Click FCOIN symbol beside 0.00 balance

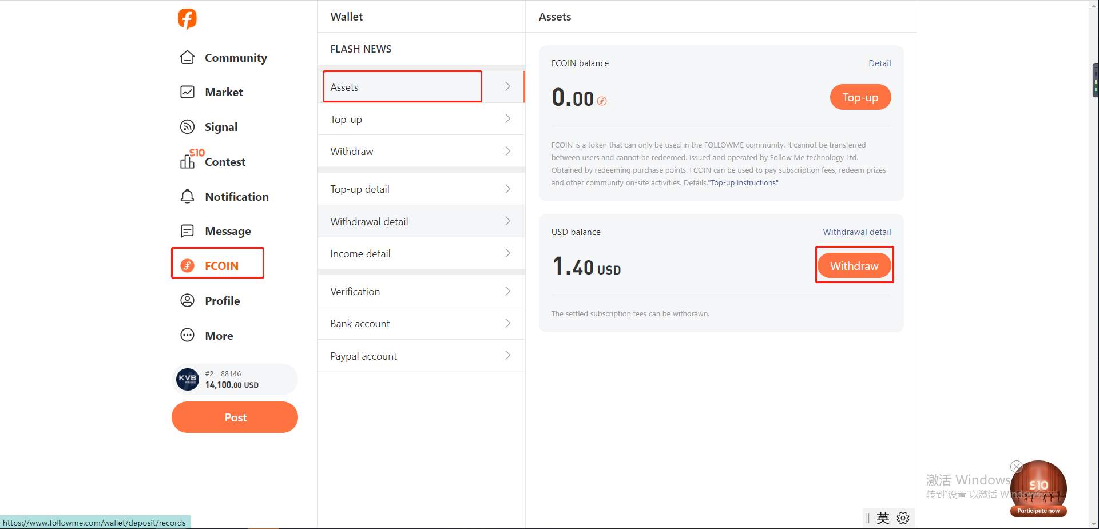(x=602, y=101)
